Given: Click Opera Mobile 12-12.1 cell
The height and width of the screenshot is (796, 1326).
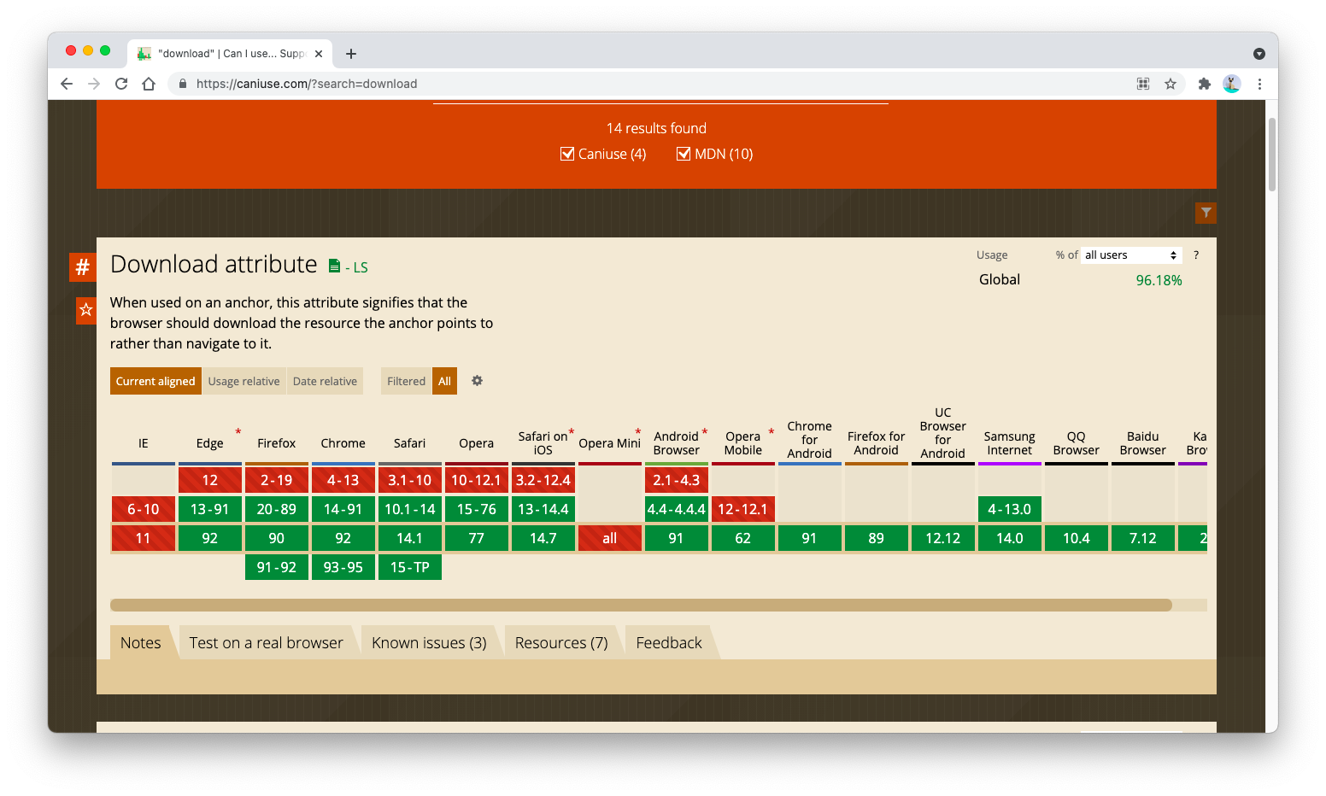Looking at the screenshot, I should 743,509.
